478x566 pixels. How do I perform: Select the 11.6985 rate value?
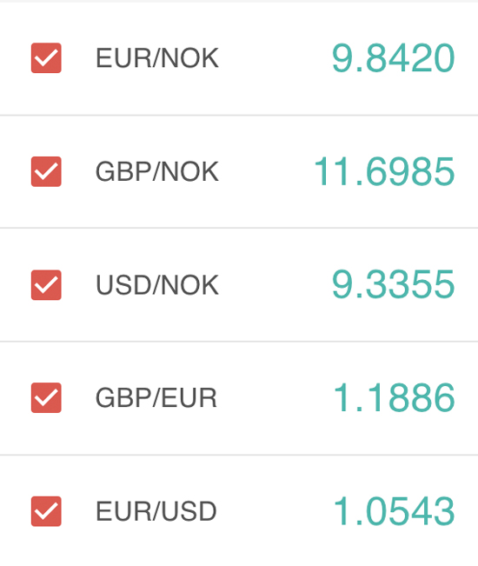[x=384, y=171]
